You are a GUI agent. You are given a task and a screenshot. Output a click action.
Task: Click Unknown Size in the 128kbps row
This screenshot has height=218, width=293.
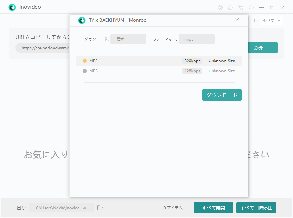pos(222,71)
